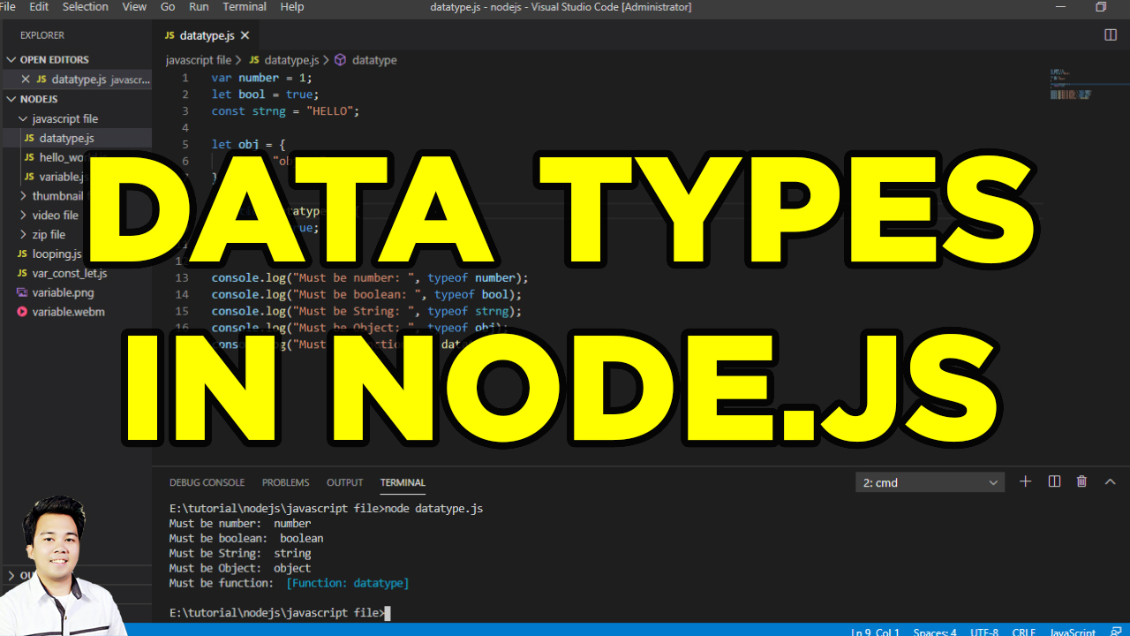Image resolution: width=1130 pixels, height=636 pixels.
Task: Click 'Spaces: 4' in the status bar
Action: [935, 632]
